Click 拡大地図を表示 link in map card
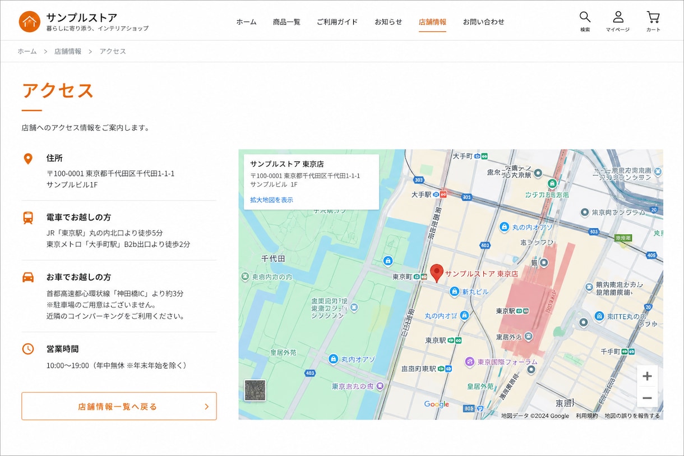Image resolution: width=684 pixels, height=456 pixels. [271, 200]
